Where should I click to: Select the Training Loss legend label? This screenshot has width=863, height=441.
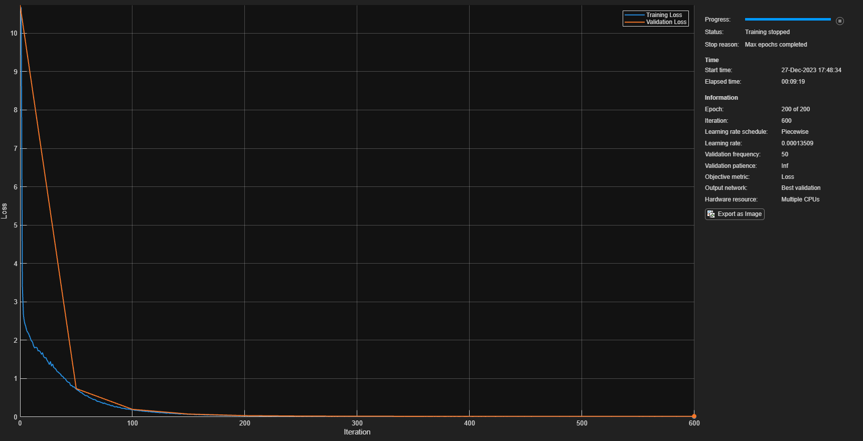(x=664, y=15)
